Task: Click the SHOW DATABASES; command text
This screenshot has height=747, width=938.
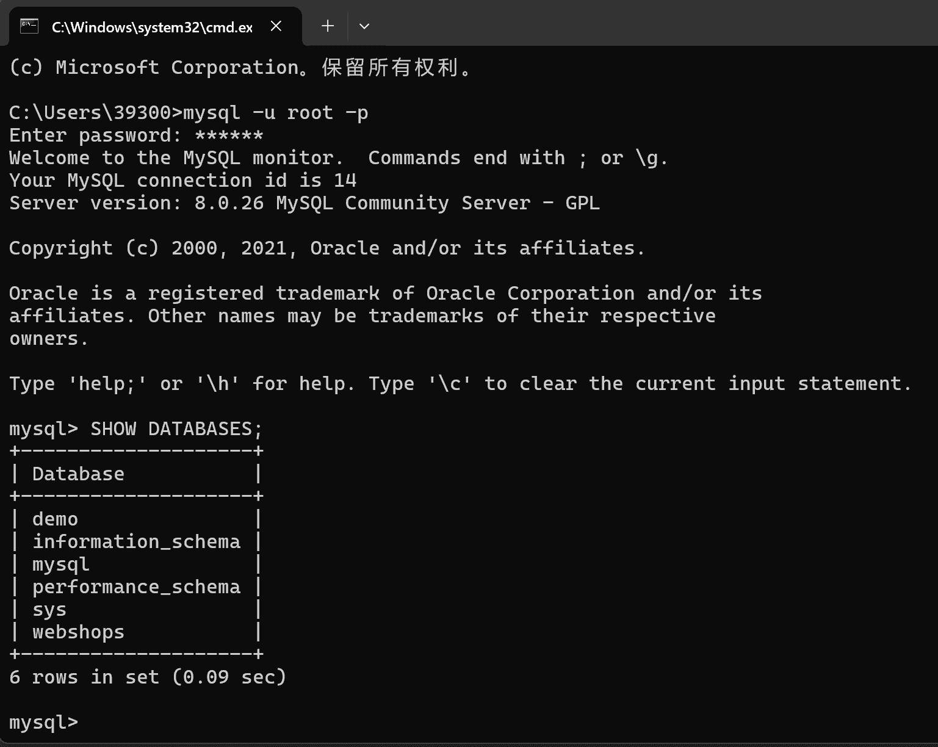Action: [176, 429]
